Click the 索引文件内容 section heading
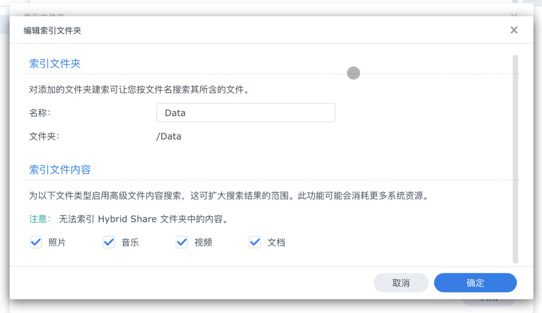Screen dimensions: 542x313 pyautogui.click(x=60, y=170)
